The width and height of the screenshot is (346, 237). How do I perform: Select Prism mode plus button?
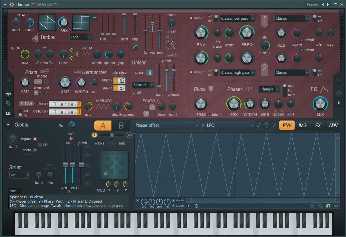[x=38, y=81]
